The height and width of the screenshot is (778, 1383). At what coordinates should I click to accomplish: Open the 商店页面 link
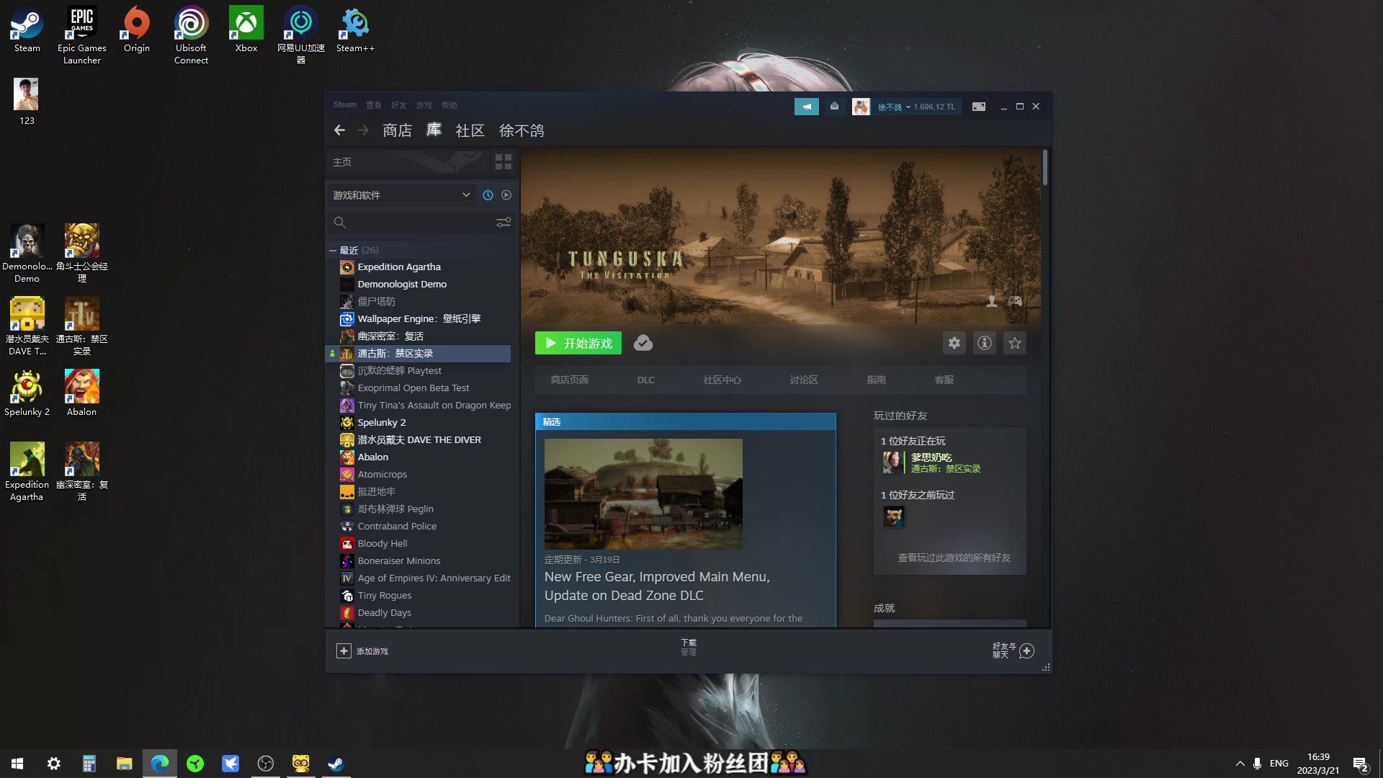click(x=570, y=380)
